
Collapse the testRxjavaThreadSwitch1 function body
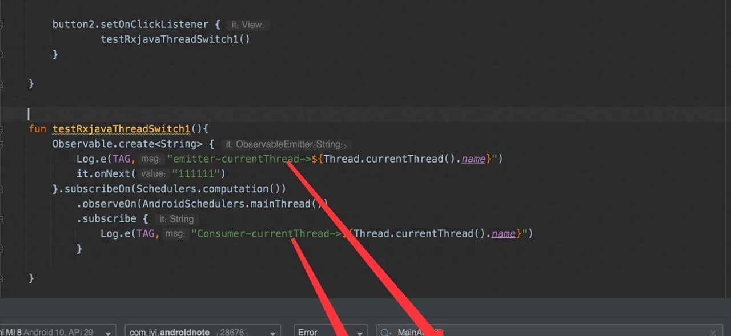tap(3, 129)
